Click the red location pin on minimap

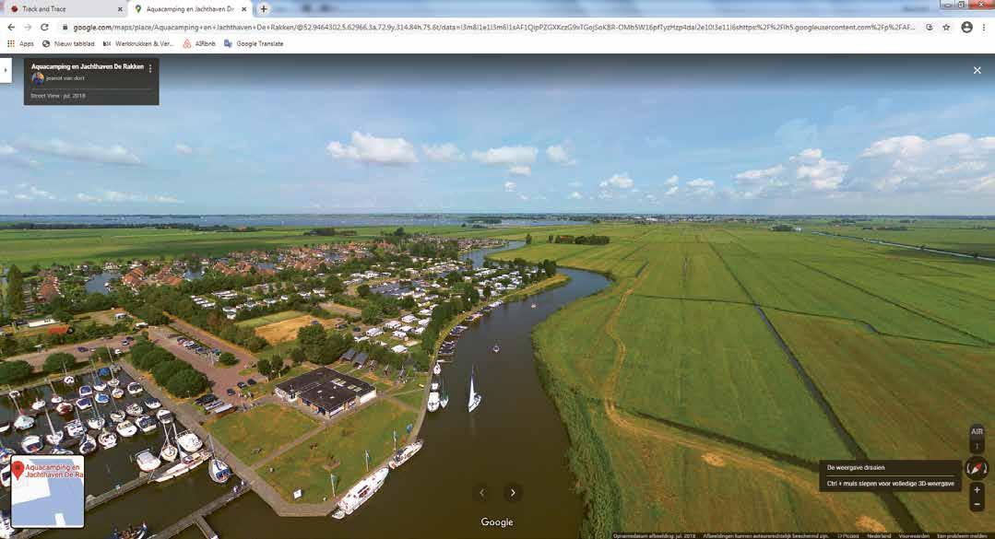click(x=18, y=470)
